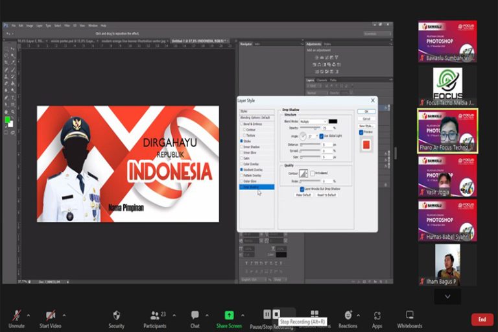Viewport: 498px width, 332px height.
Task: Open the Whiteboards icon
Action: (x=409, y=315)
